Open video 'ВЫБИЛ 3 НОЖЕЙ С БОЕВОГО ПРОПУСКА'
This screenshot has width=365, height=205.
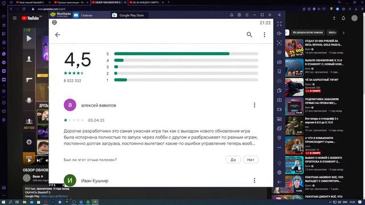coord(323,159)
